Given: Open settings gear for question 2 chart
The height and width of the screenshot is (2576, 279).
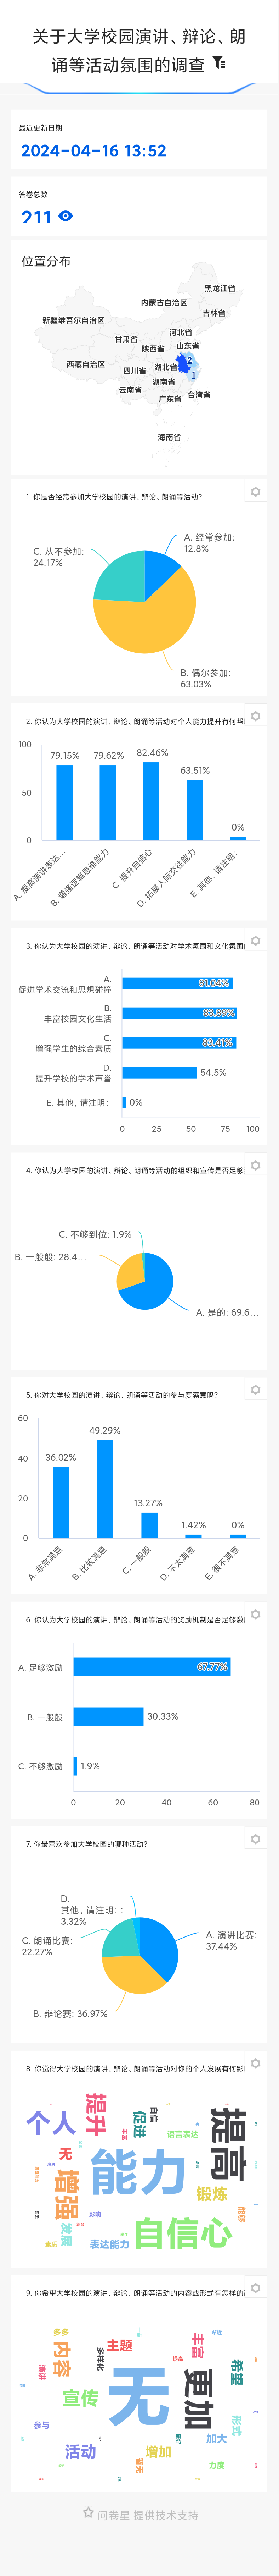Looking at the screenshot, I should click(255, 716).
